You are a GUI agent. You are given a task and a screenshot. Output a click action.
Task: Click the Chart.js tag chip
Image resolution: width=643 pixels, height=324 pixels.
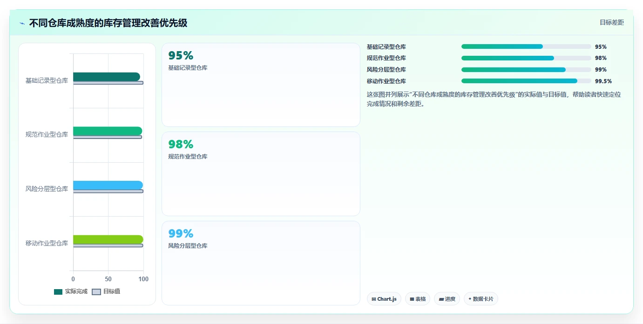point(384,299)
